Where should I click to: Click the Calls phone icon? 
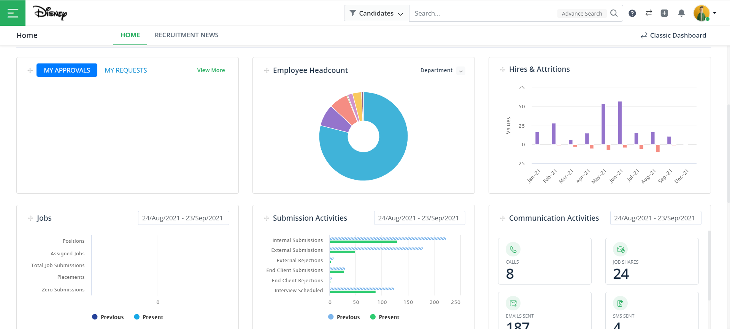[x=513, y=249]
